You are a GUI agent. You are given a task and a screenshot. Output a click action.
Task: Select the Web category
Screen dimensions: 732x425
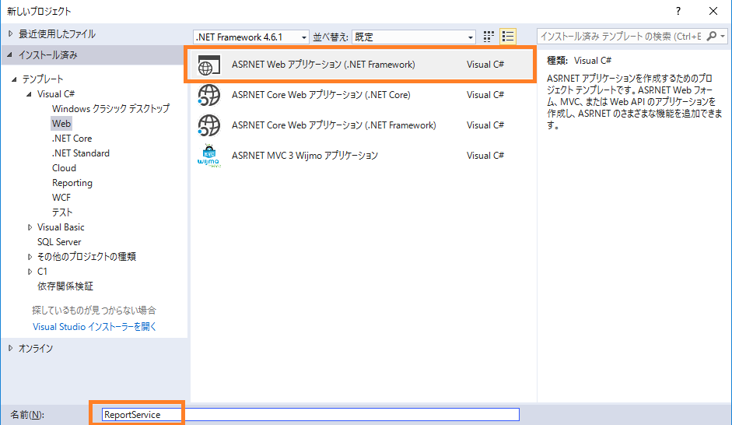tap(61, 123)
